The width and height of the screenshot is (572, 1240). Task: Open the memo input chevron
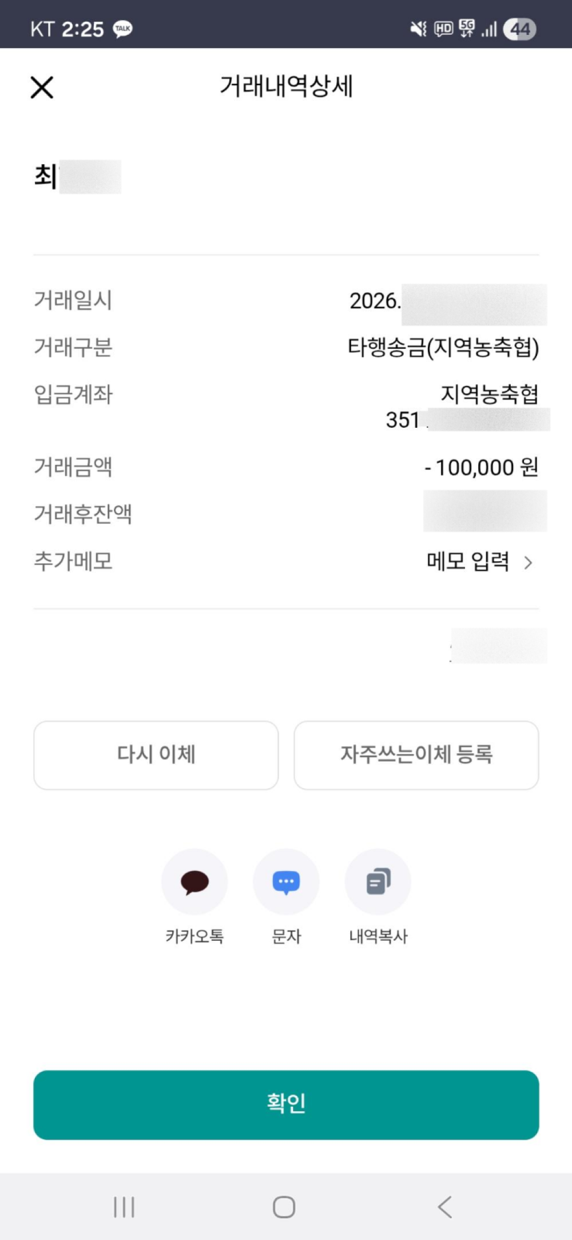[x=528, y=563]
